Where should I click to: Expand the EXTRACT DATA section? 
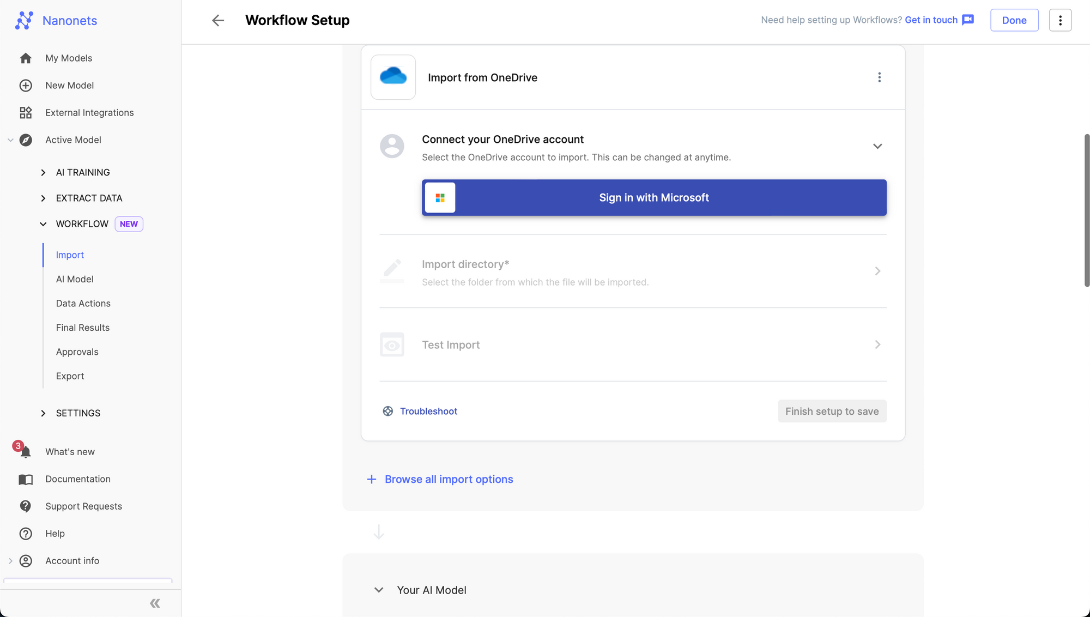click(x=43, y=198)
